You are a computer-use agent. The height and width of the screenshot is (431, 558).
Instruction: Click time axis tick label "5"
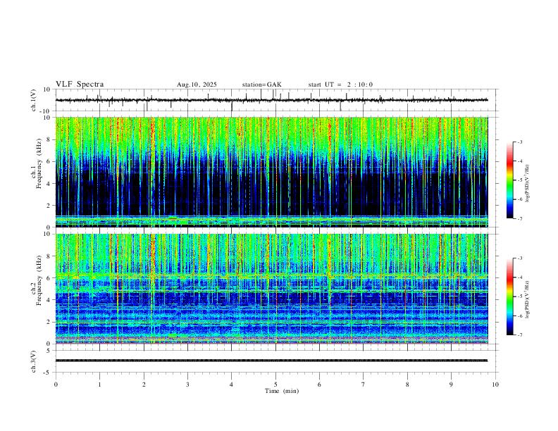click(275, 385)
